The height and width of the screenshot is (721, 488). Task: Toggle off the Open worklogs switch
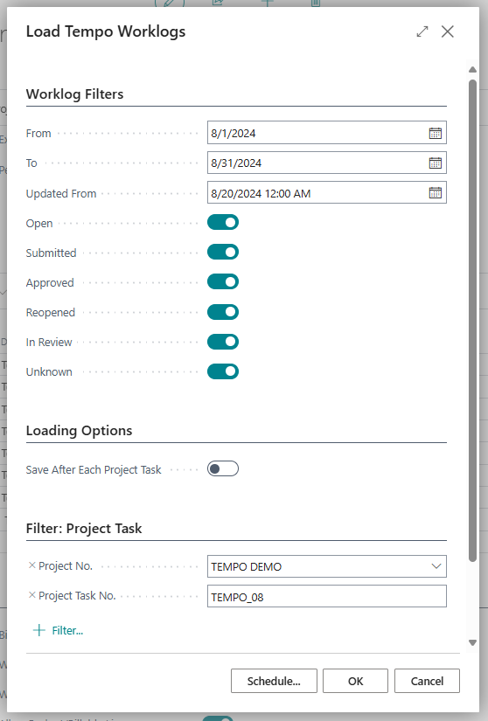tap(223, 223)
